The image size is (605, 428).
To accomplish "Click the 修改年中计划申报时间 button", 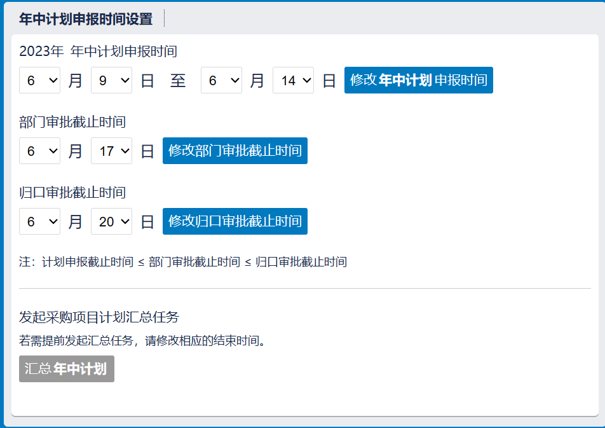I will (x=418, y=80).
